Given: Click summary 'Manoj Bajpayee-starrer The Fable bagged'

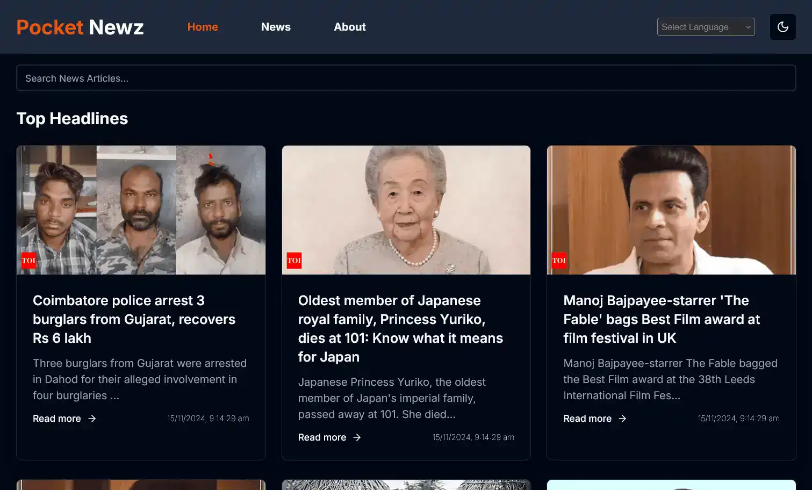Looking at the screenshot, I should click(x=671, y=379).
